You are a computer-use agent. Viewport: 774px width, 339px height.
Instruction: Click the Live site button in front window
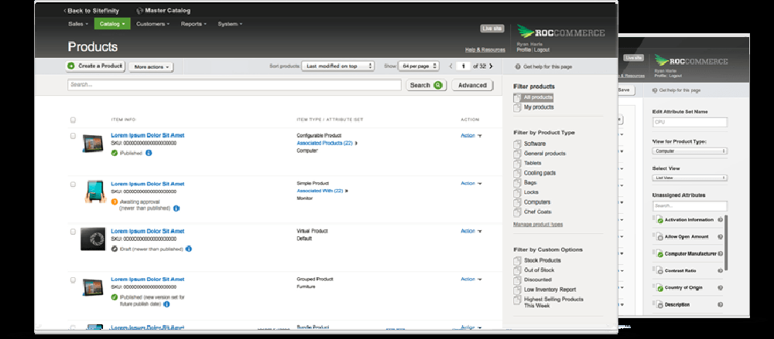pos(492,29)
